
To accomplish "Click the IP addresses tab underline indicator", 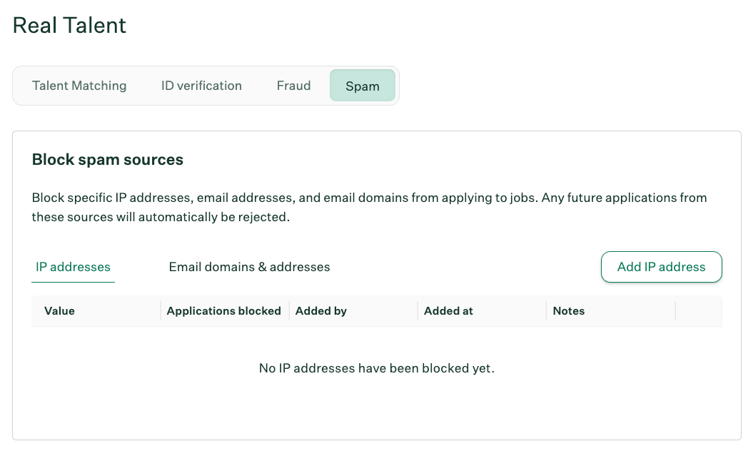I will tap(73, 283).
